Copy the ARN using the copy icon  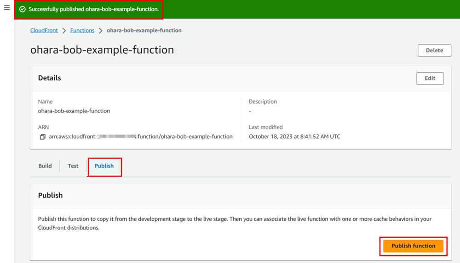tap(42, 137)
